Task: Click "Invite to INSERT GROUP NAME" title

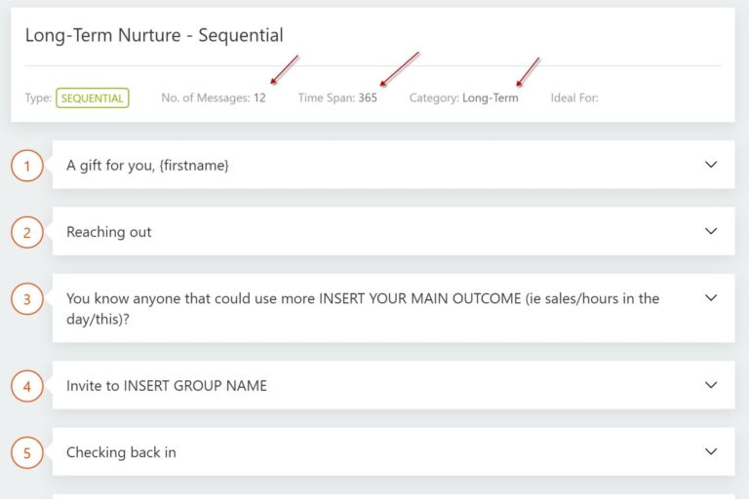Action: click(167, 386)
